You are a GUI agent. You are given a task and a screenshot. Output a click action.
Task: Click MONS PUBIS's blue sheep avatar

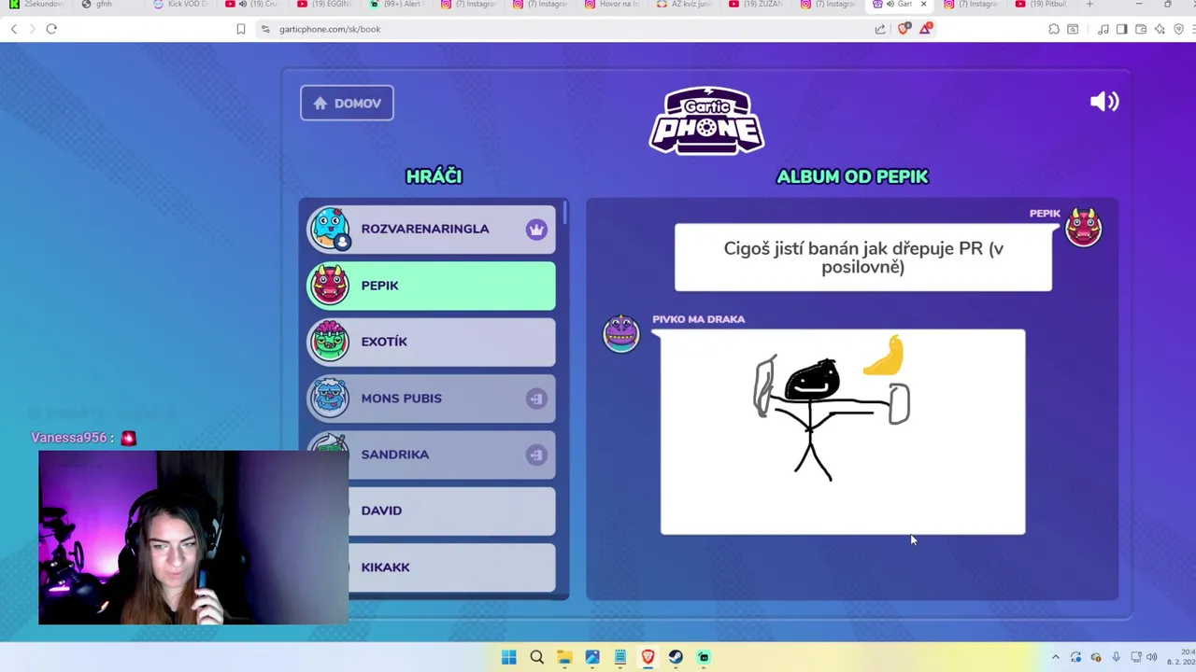[x=330, y=399]
